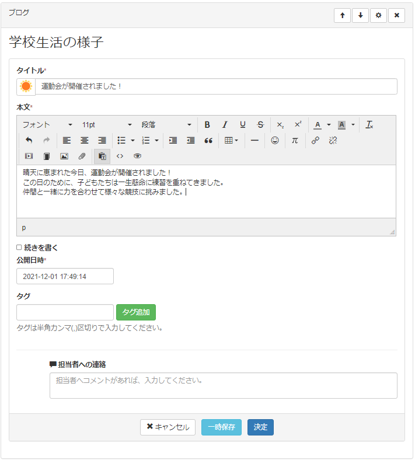Enable the 続きを書く checkbox
The height and width of the screenshot is (460, 415).
19,248
